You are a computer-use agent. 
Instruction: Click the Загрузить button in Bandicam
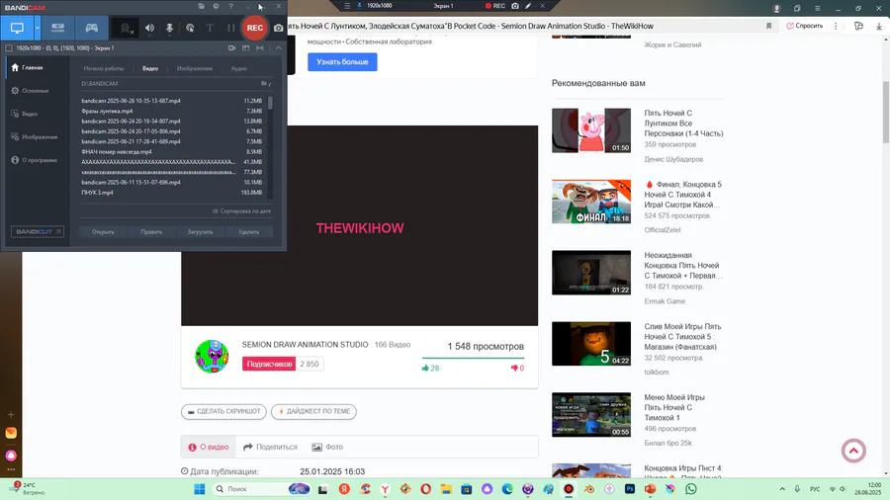[x=200, y=232]
